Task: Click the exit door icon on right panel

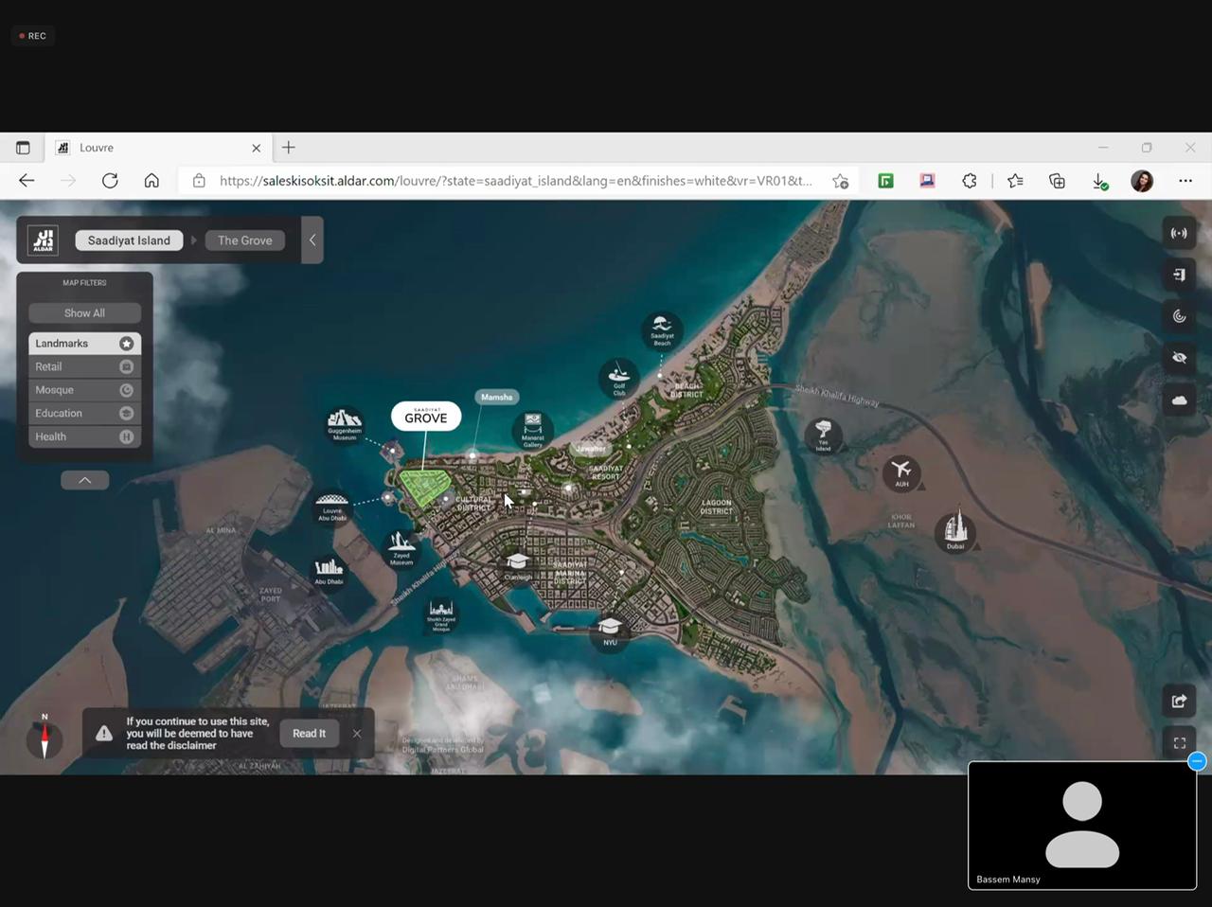Action: (x=1179, y=275)
